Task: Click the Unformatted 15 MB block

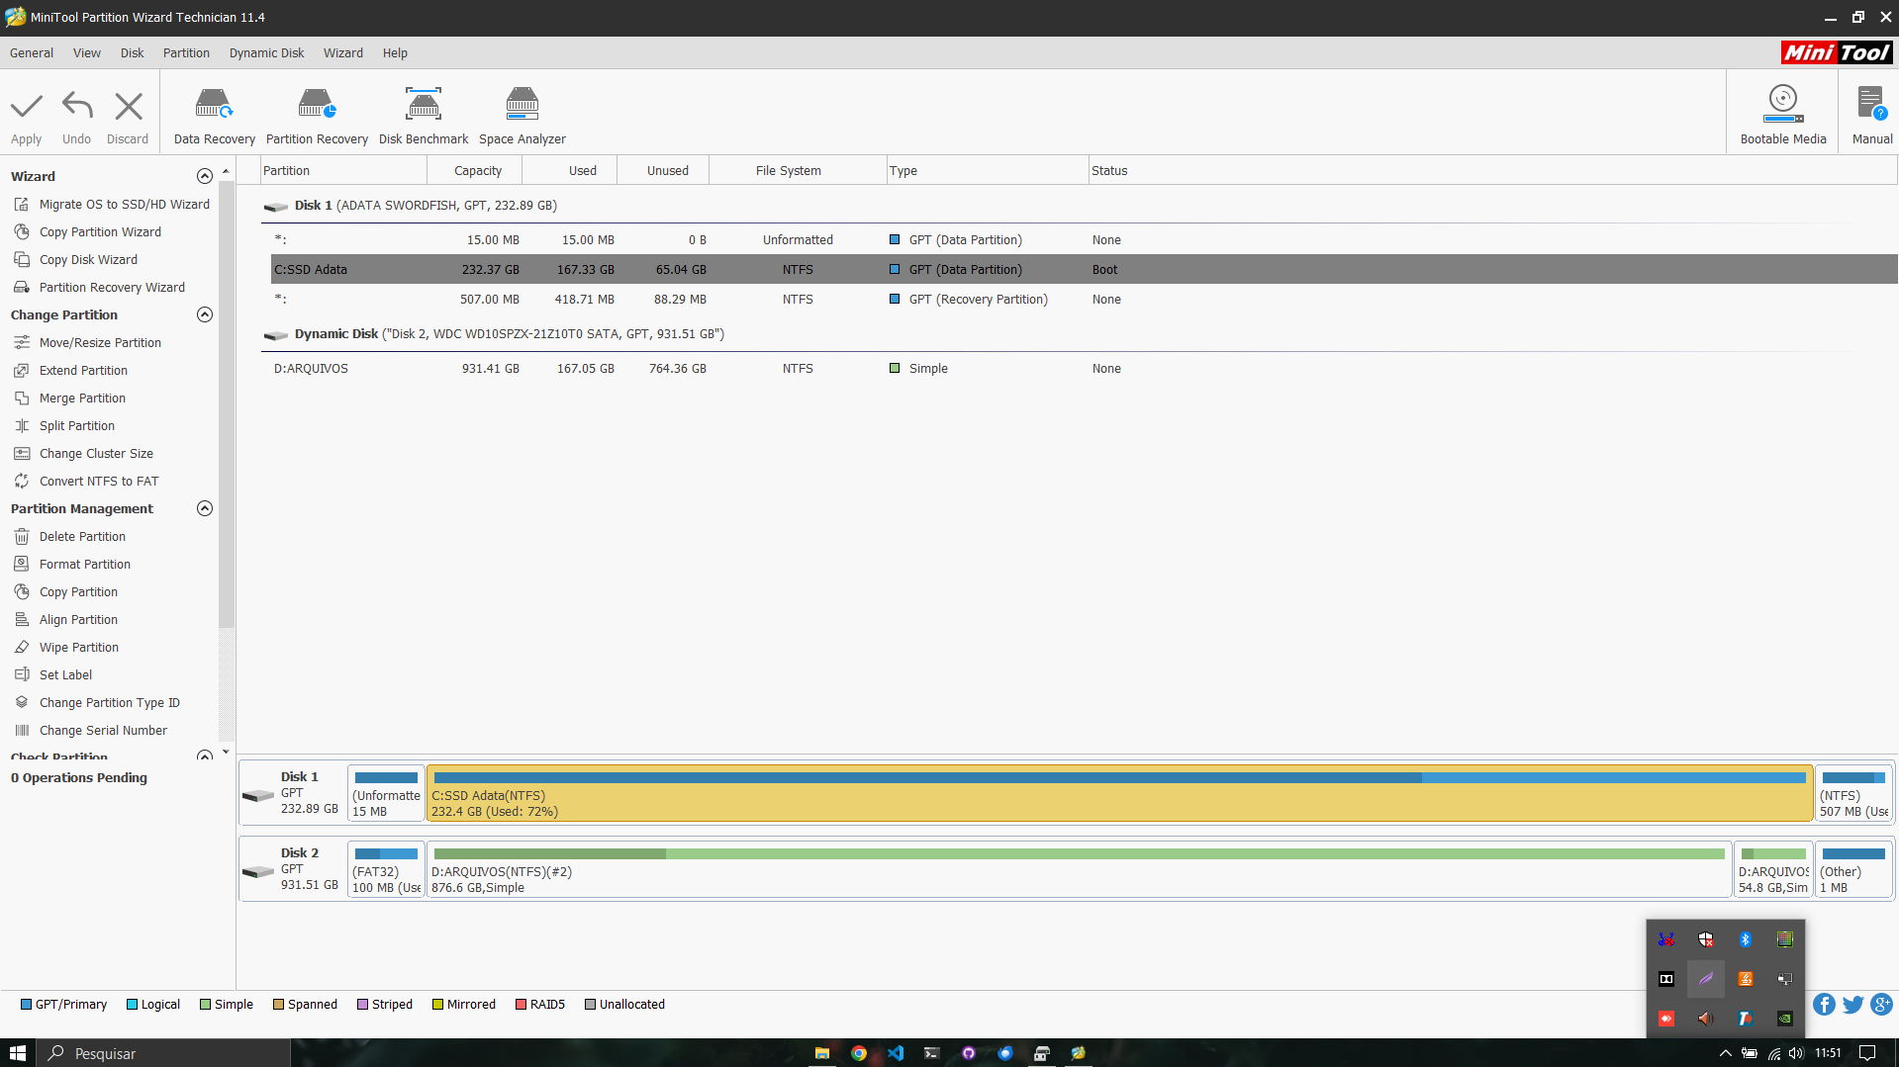Action: [386, 793]
